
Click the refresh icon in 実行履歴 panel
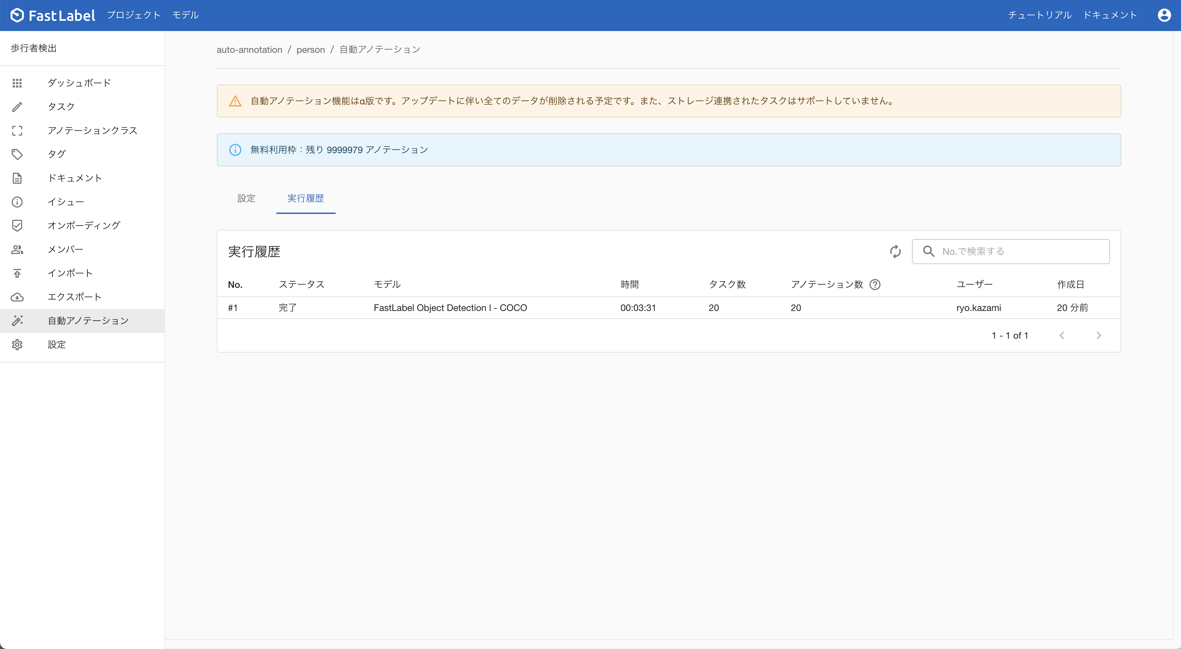pos(895,251)
